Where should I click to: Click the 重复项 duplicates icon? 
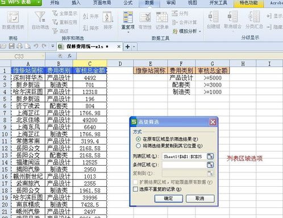click(x=128, y=17)
